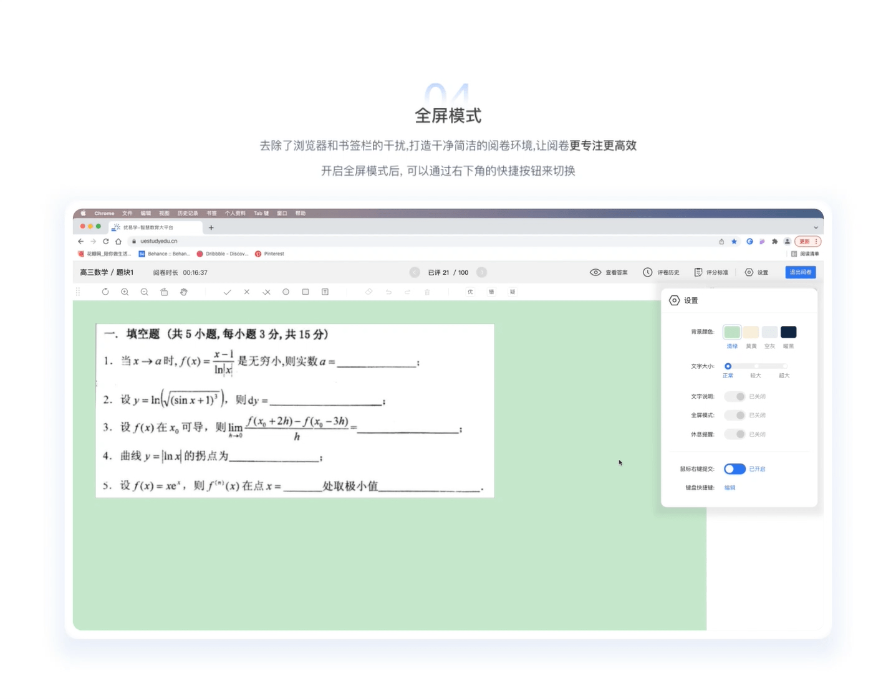The width and height of the screenshot is (896, 699).
Task: Expand the browser profile chevron dropdown
Action: tap(816, 227)
